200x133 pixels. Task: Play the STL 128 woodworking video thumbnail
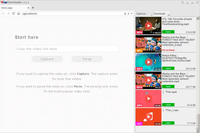148,25
